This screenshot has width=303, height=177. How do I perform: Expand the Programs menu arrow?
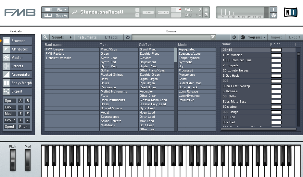(x=264, y=37)
